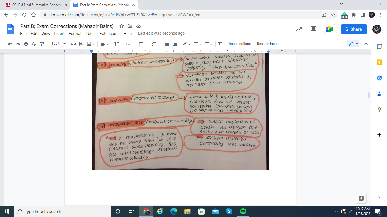Viewport: 387px width, 217px height.
Task: Open the Tools menu
Action: (x=91, y=34)
